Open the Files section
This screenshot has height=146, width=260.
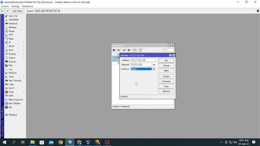pos(11,65)
